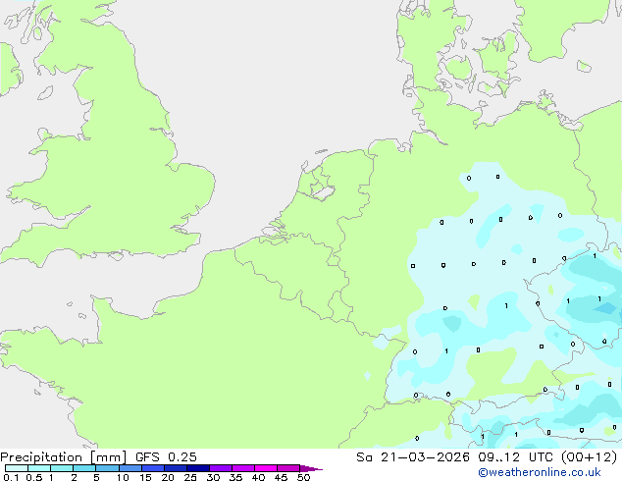Click the "(00+12)" forecast run label

[589, 457]
